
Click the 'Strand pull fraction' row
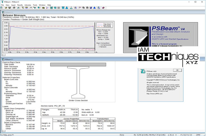[19, 104]
